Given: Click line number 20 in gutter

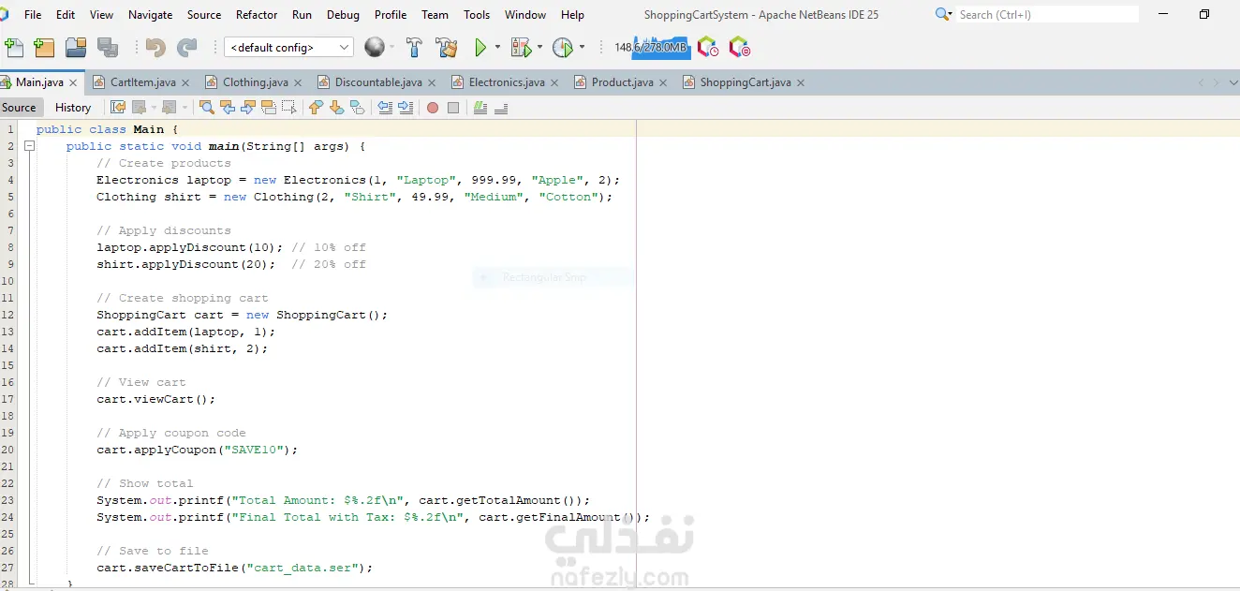Looking at the screenshot, I should point(8,450).
